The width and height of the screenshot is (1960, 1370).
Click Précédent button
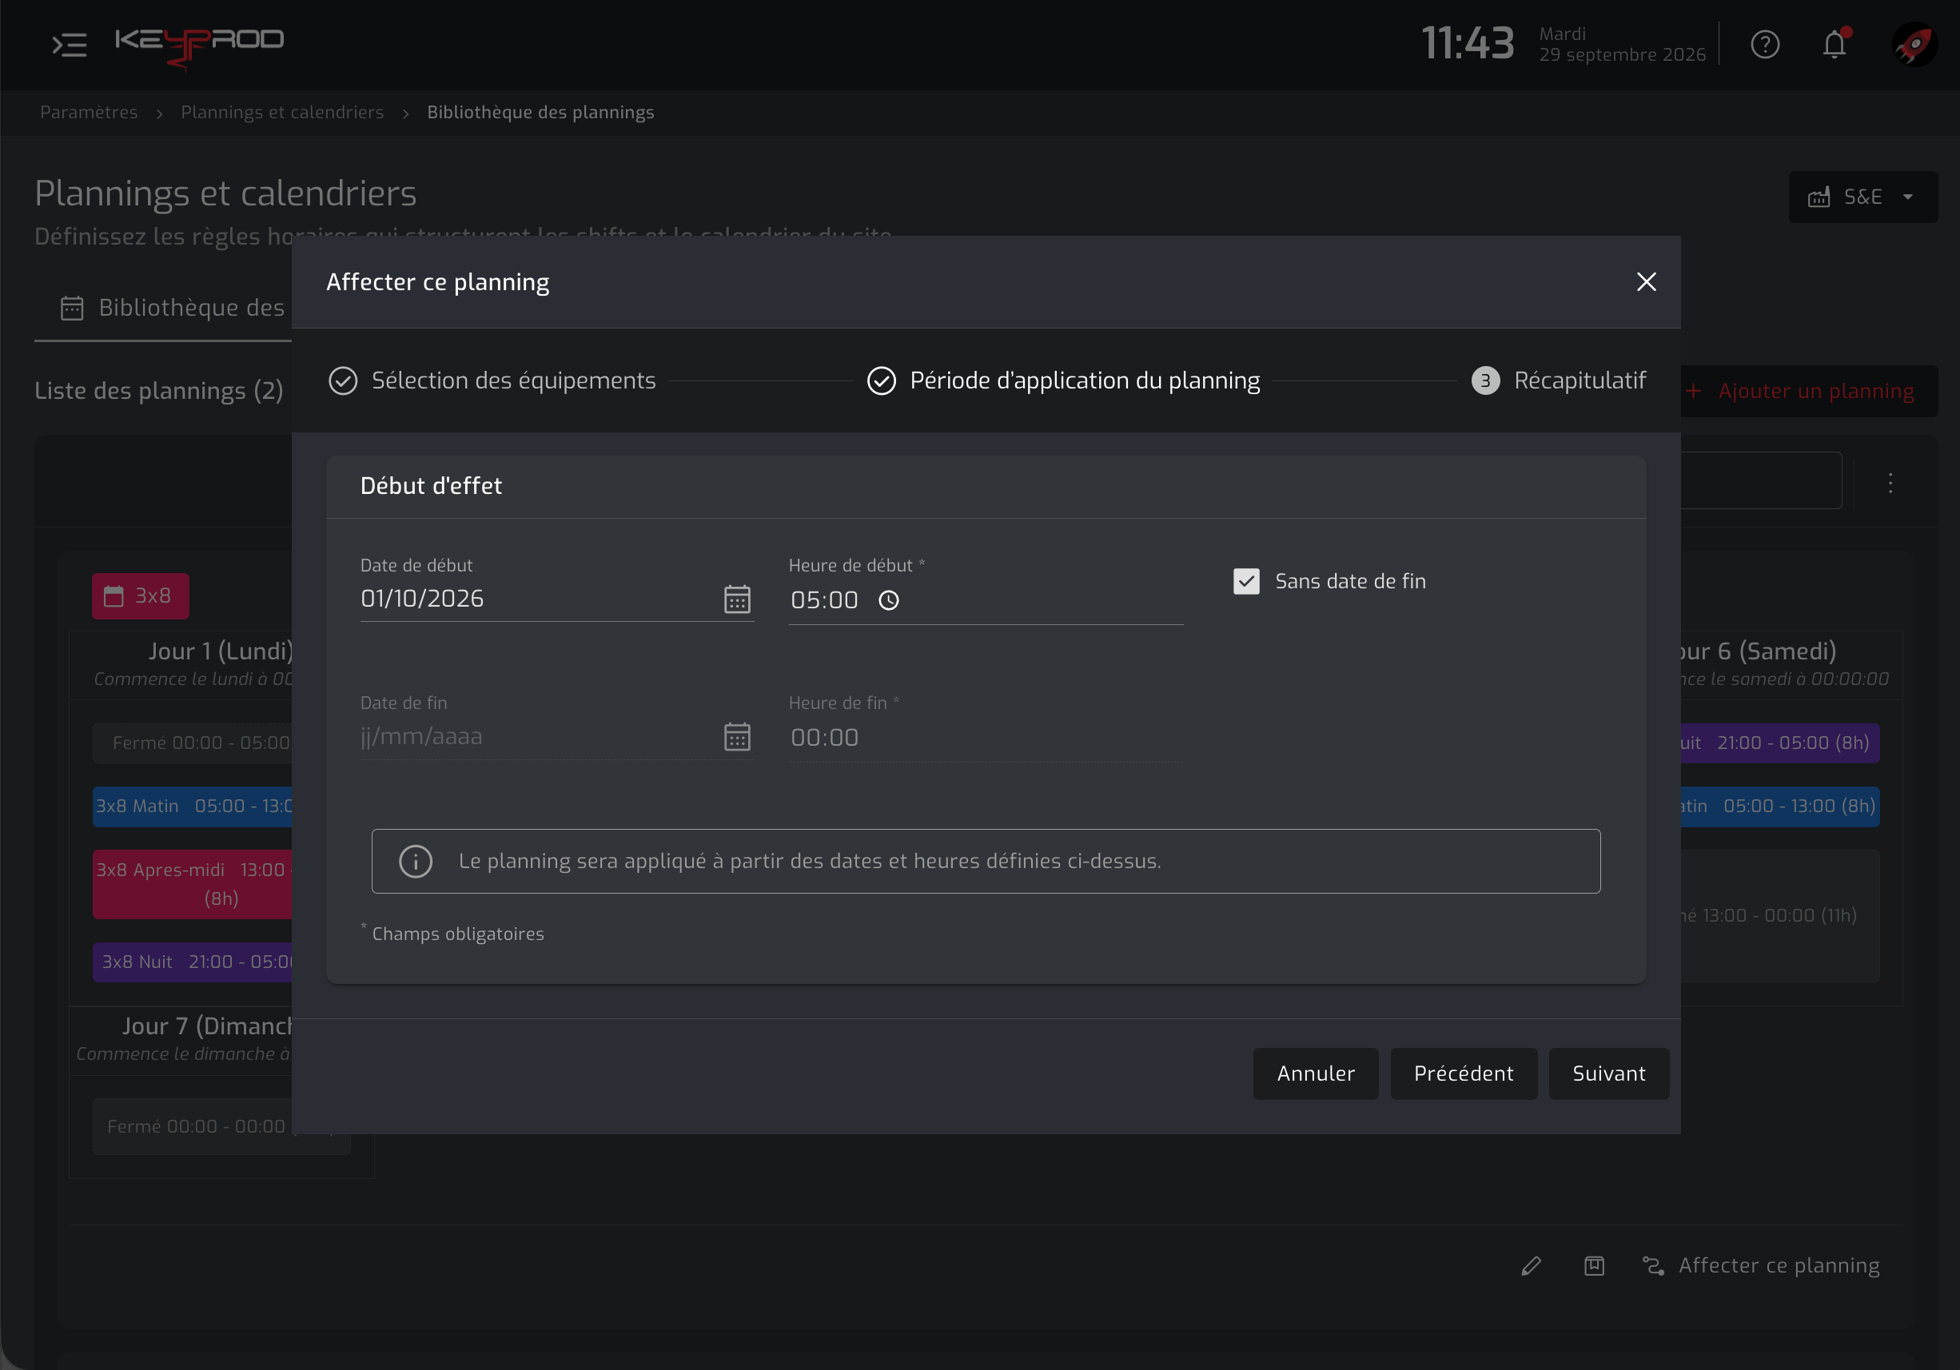pyautogui.click(x=1463, y=1073)
